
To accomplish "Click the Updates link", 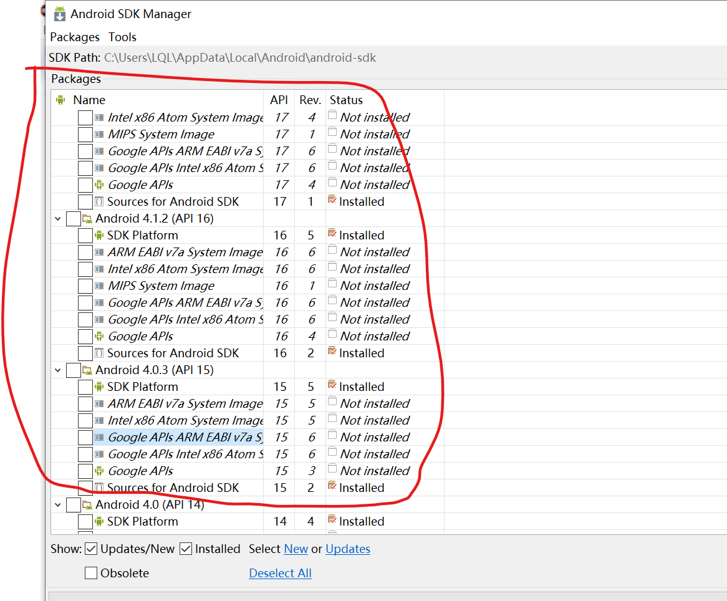I will (348, 549).
